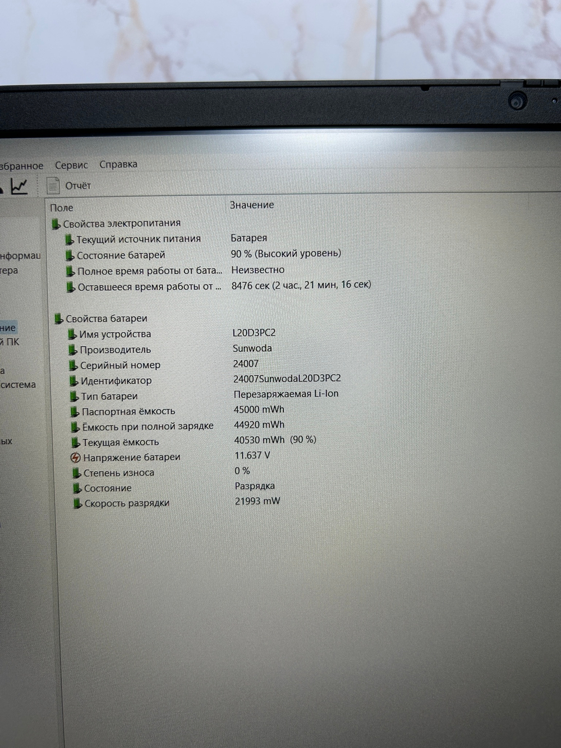Viewport: 561px width, 748px height.
Task: Click the value Батарея
Action: point(249,238)
